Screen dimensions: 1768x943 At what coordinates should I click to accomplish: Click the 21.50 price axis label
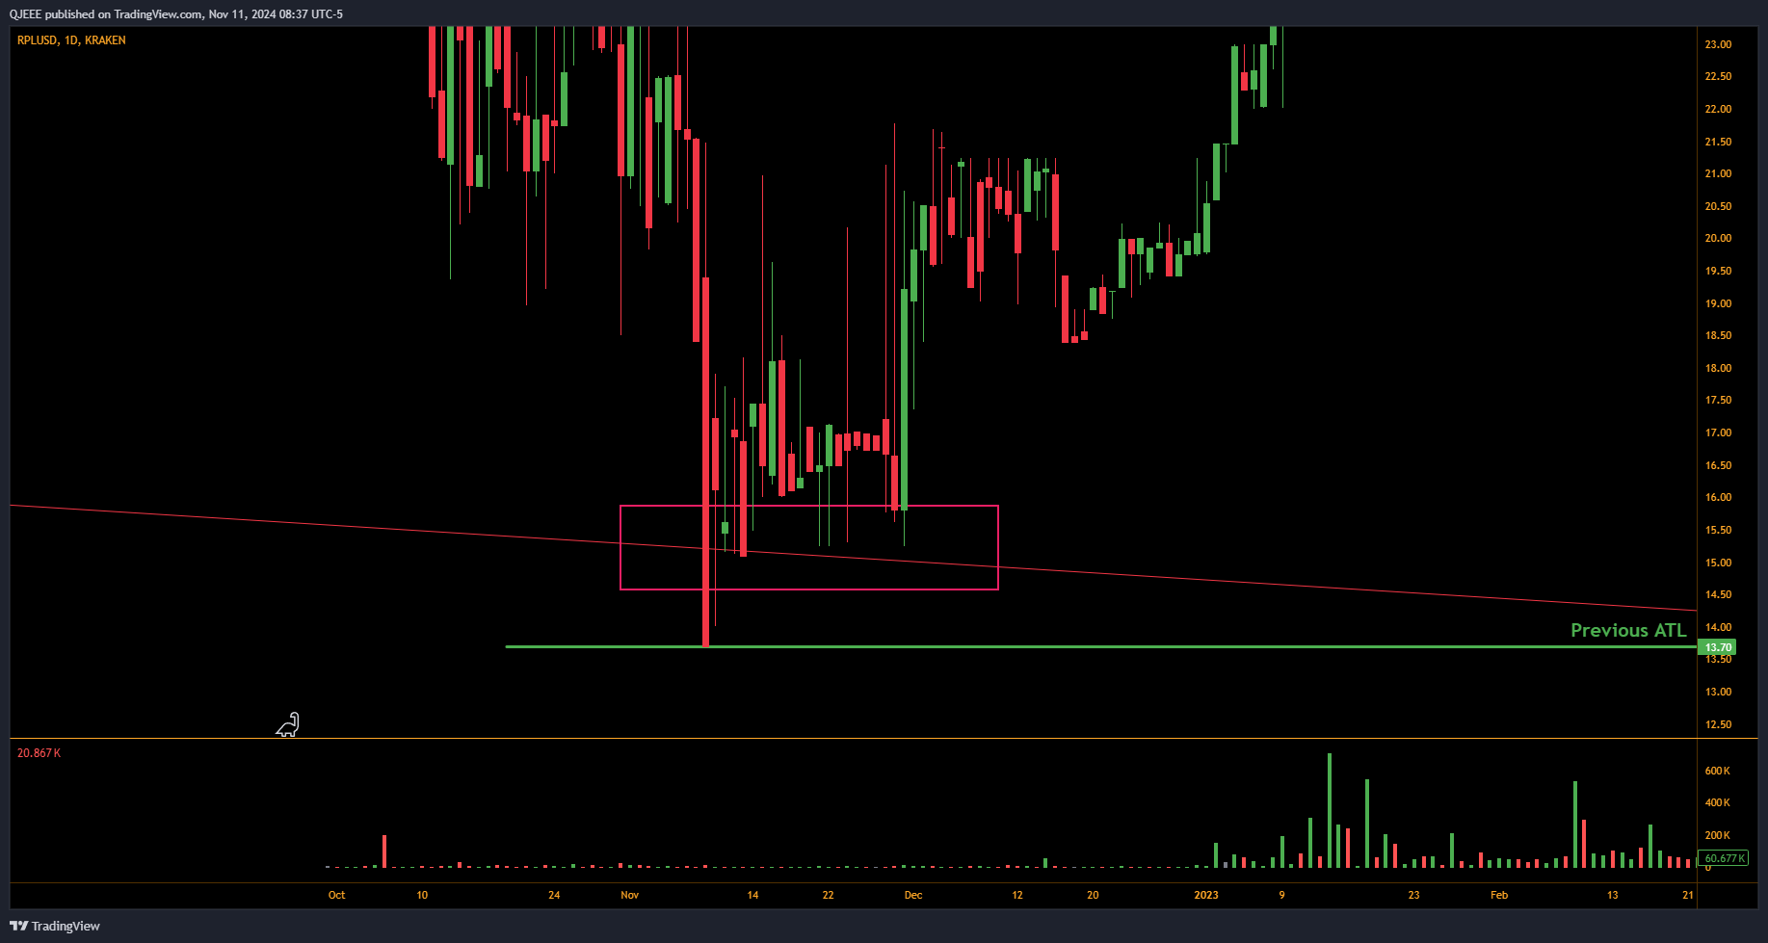click(x=1718, y=142)
